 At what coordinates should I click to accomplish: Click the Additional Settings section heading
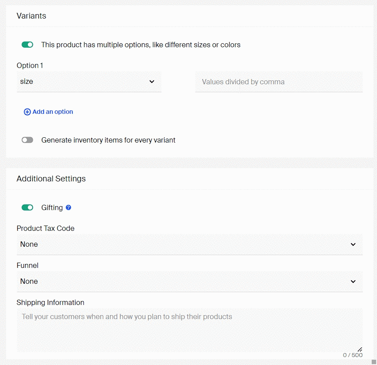coord(51,179)
